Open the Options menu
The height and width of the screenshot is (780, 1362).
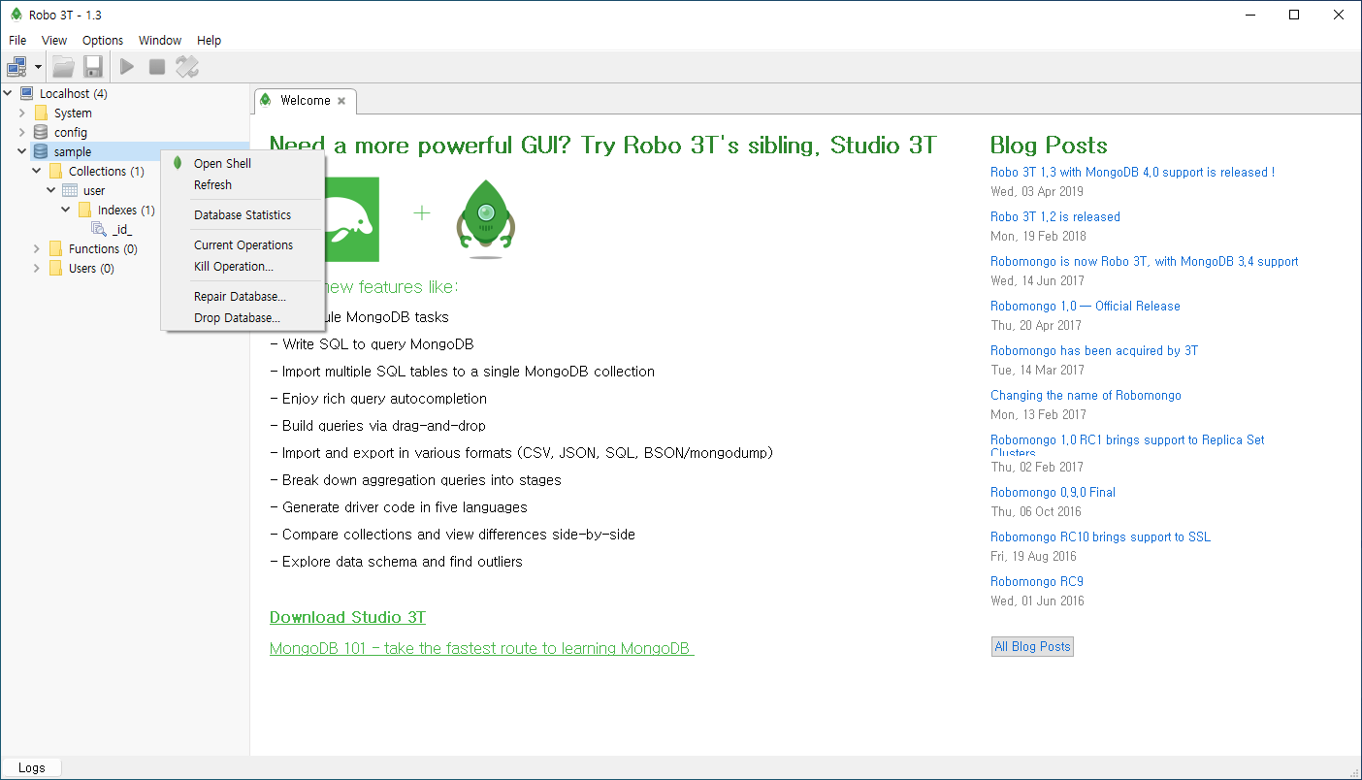pyautogui.click(x=103, y=40)
